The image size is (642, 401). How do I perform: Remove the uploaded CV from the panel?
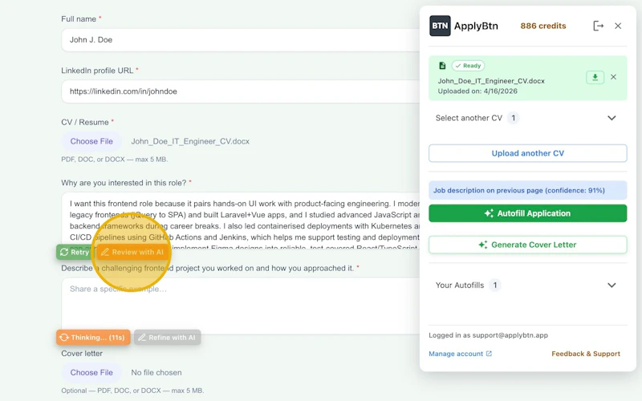tap(613, 77)
